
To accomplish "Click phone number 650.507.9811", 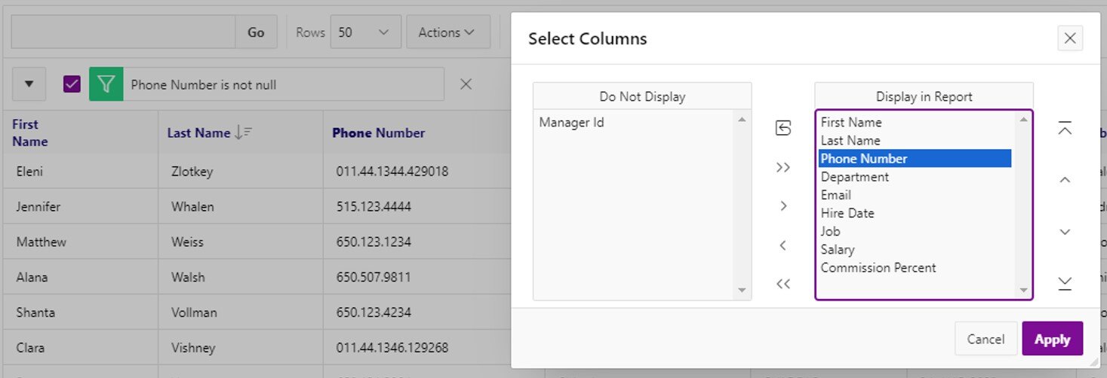I will tap(374, 277).
